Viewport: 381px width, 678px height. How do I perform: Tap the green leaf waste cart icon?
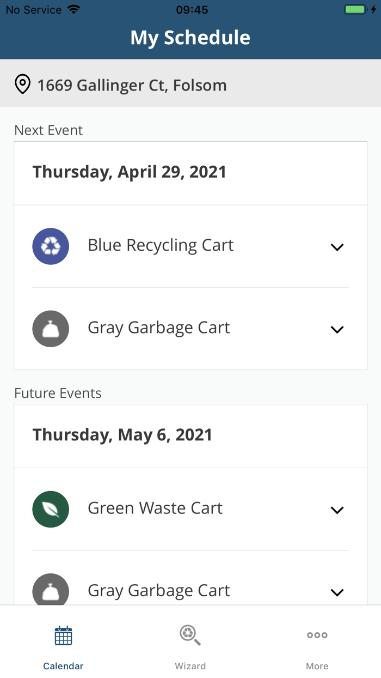[x=51, y=509]
